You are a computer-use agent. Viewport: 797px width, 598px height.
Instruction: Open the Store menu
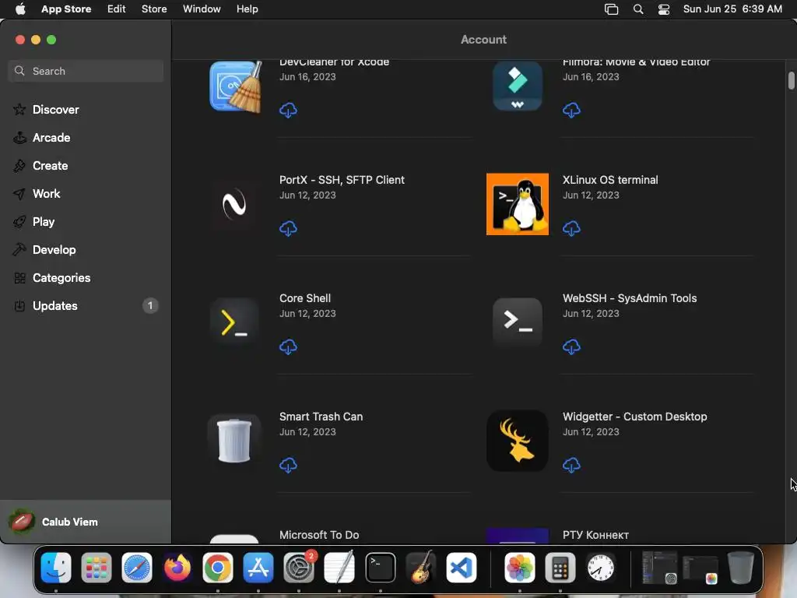[154, 9]
